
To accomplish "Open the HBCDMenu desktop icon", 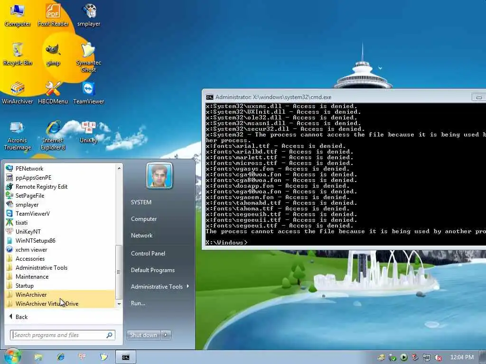I will 53,92.
